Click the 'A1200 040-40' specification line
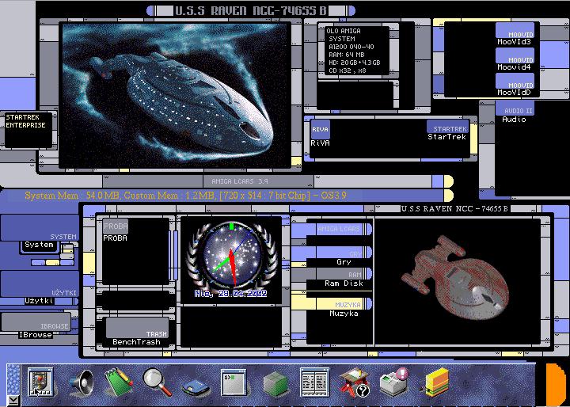570x407 pixels. pos(351,47)
